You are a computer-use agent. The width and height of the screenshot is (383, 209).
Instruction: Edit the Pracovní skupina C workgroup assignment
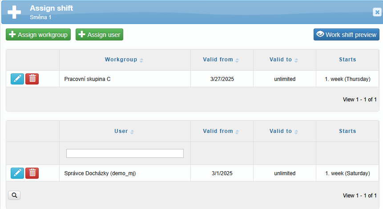click(17, 79)
